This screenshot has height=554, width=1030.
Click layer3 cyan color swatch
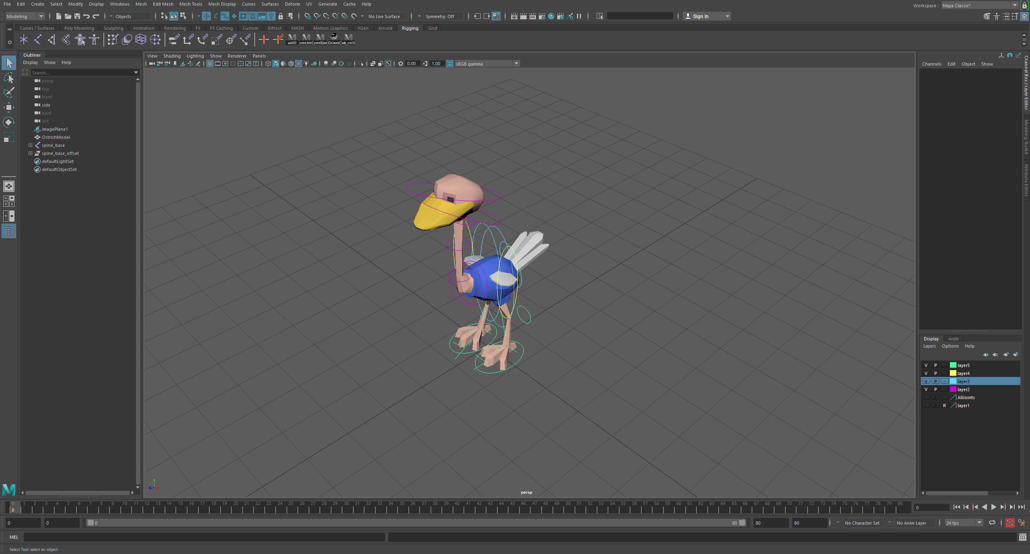point(953,381)
